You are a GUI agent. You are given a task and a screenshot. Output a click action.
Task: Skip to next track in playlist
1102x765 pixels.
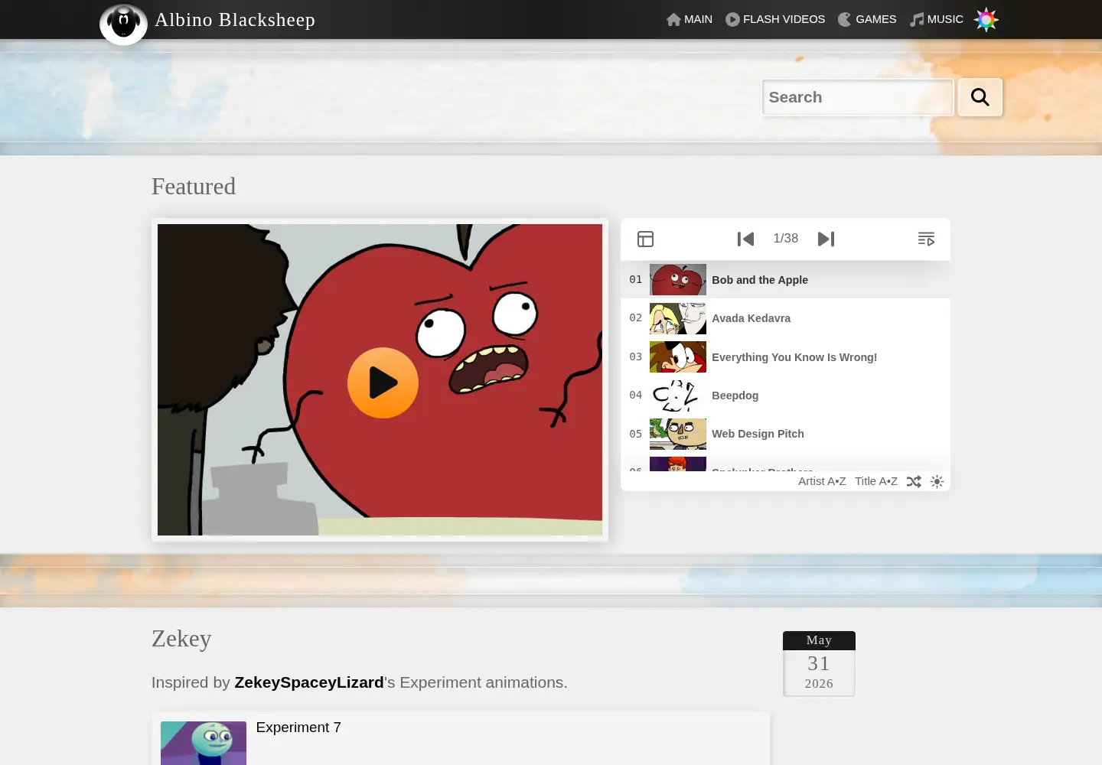click(826, 239)
